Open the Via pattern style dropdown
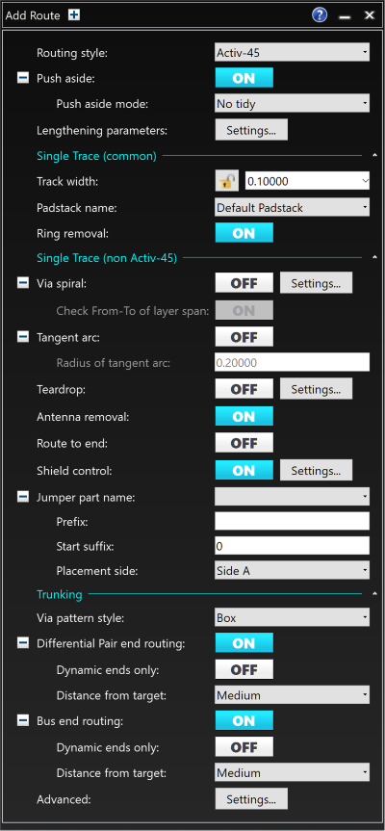The height and width of the screenshot is (831, 385). tap(292, 618)
